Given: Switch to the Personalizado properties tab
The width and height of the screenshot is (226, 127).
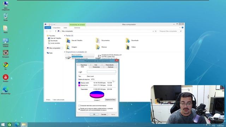Looking at the screenshot, I should [109, 65].
